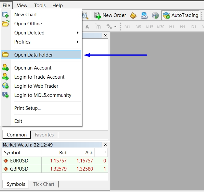
Task: Select the M1 timeframe
Action: 127,27
